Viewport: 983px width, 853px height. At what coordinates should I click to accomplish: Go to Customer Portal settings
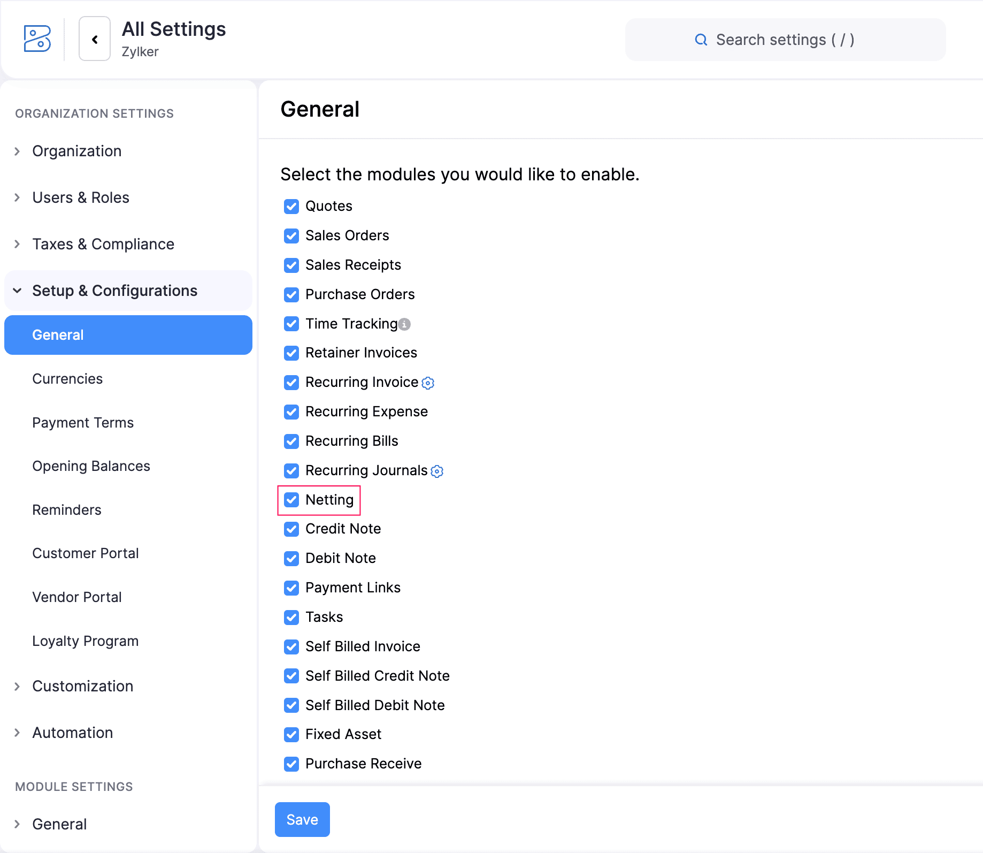point(86,553)
